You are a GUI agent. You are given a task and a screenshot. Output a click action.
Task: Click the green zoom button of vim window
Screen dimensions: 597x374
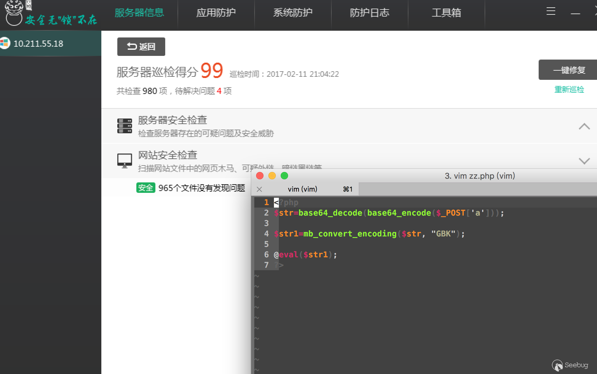(284, 176)
